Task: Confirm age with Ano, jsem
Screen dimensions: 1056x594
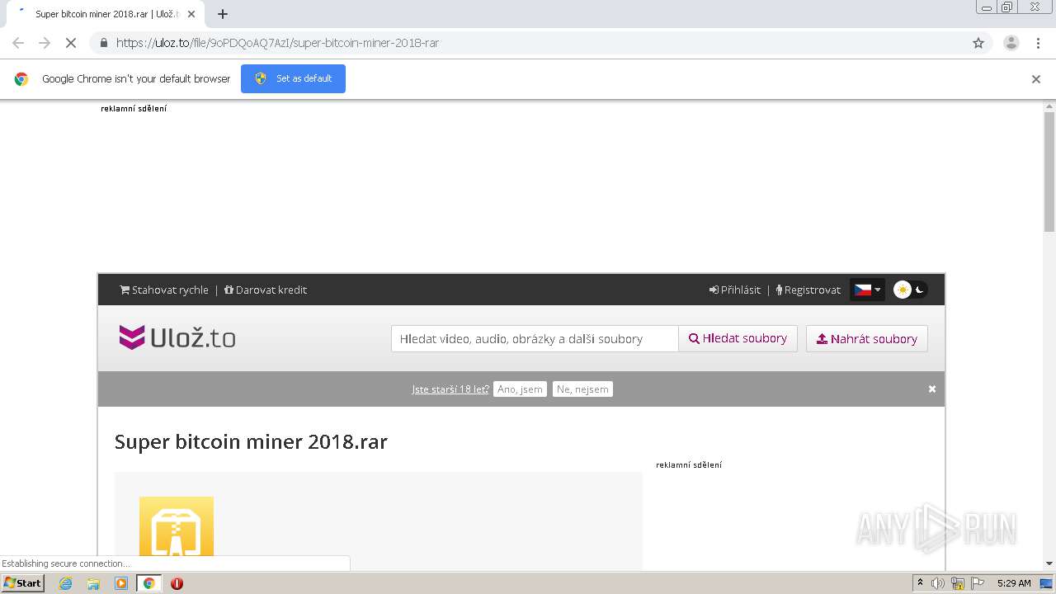Action: (520, 389)
